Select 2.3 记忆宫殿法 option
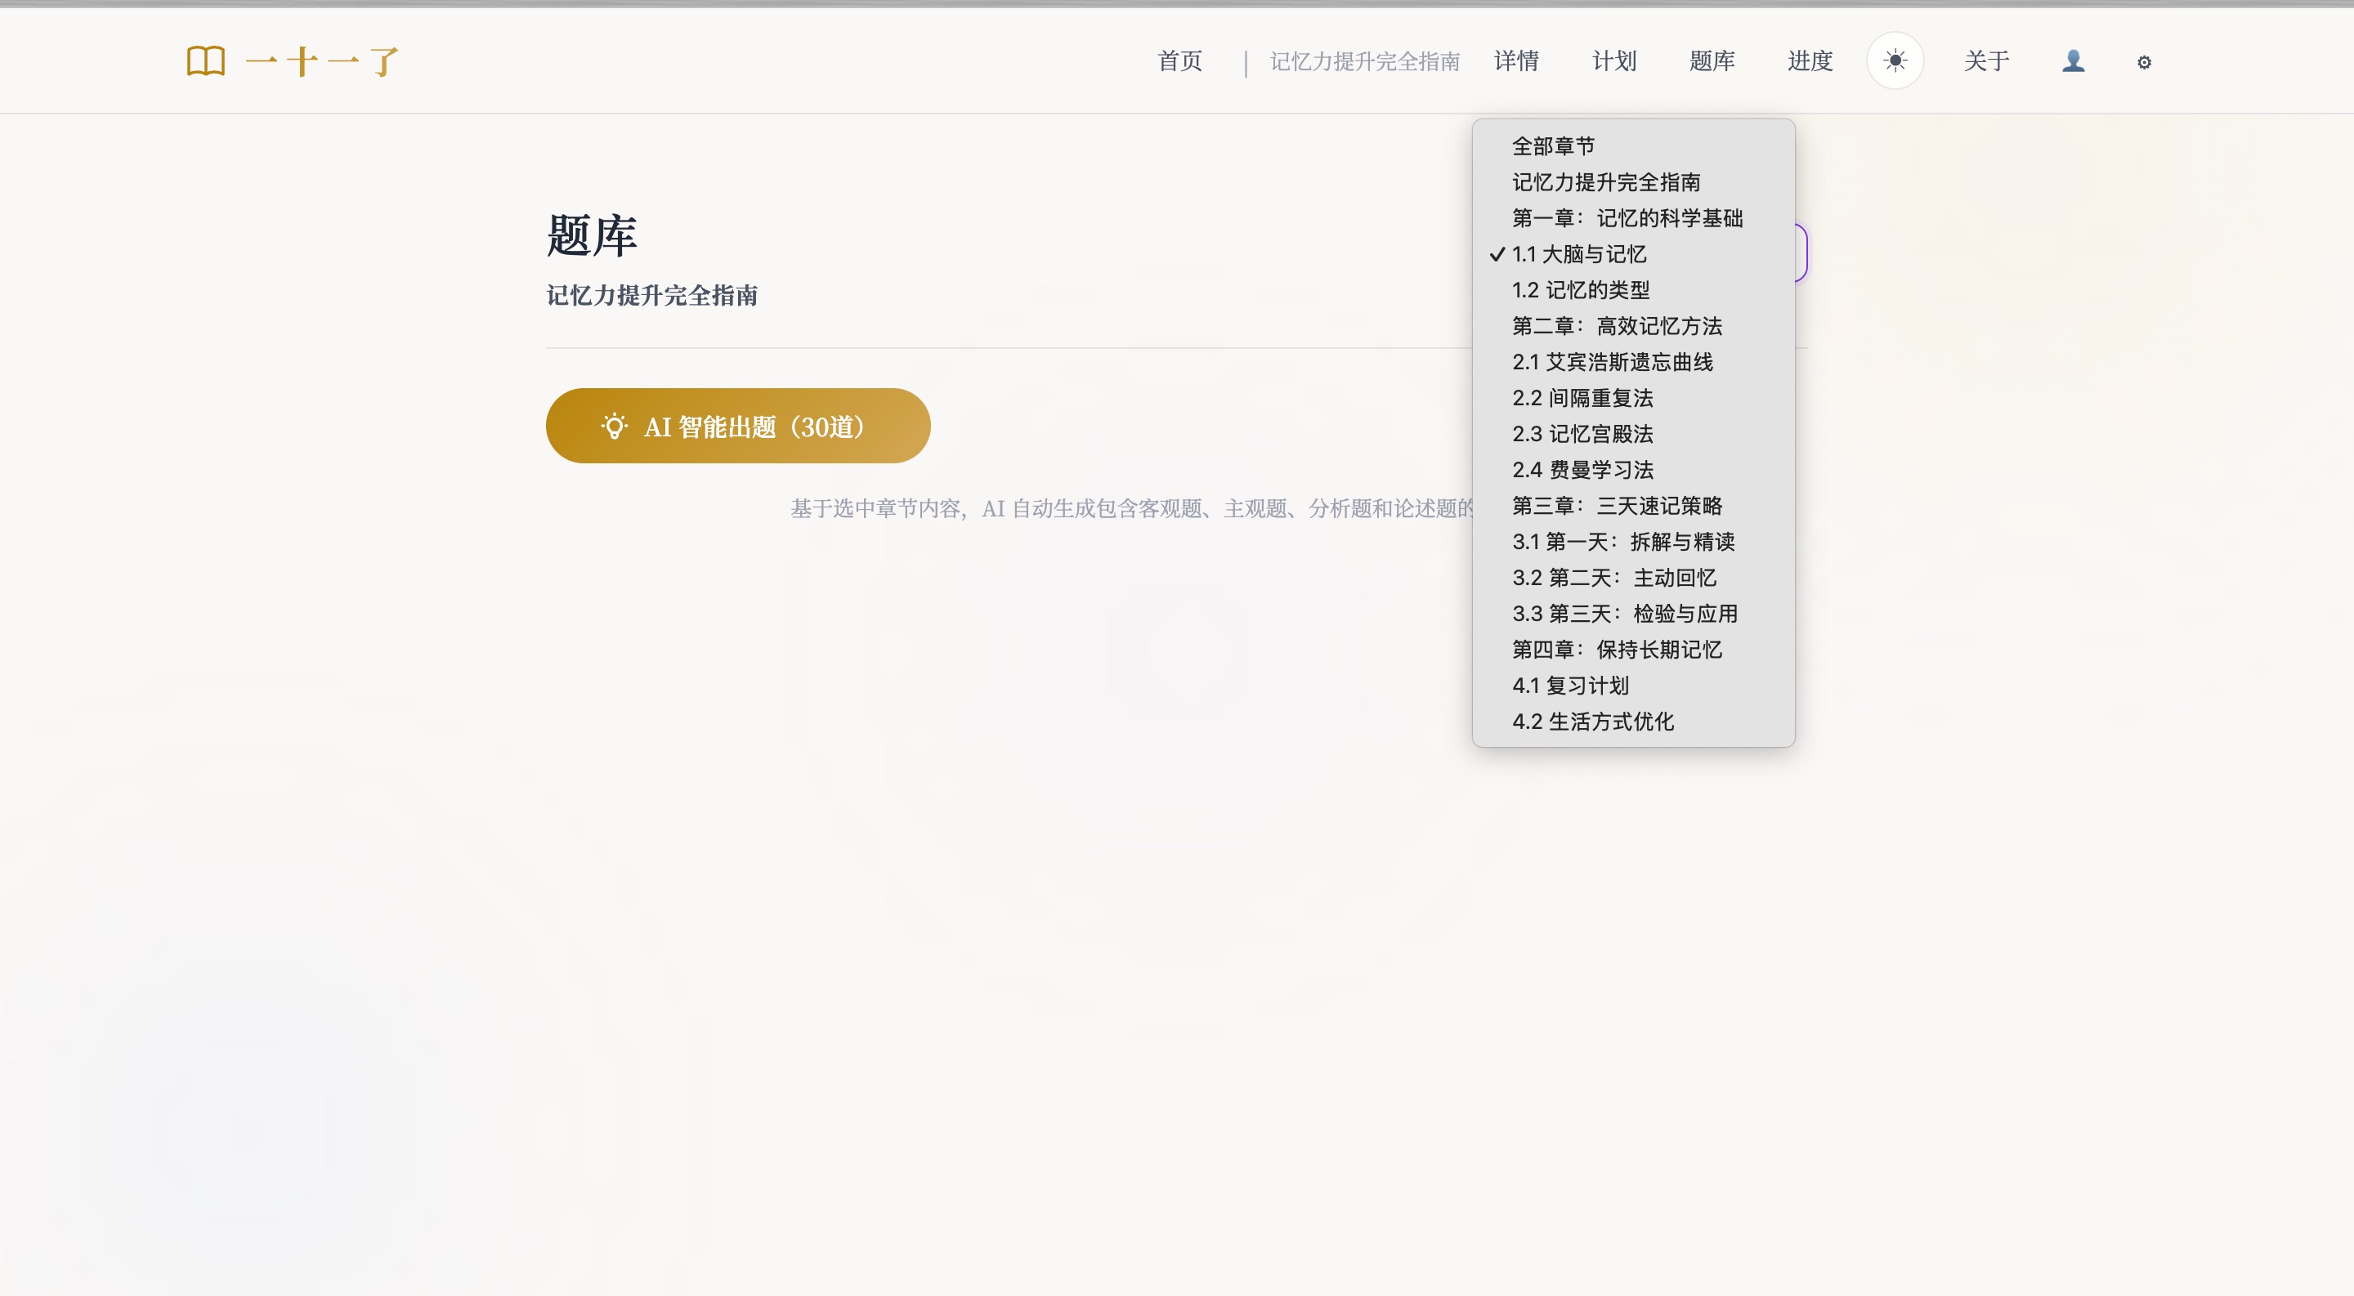The height and width of the screenshot is (1296, 2354). point(1633,434)
